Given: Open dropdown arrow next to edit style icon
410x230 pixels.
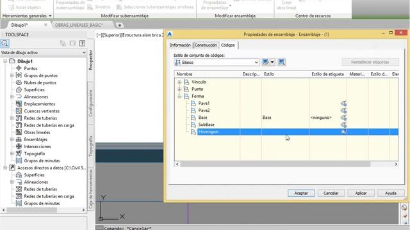Looking at the screenshot, I should (272, 62).
